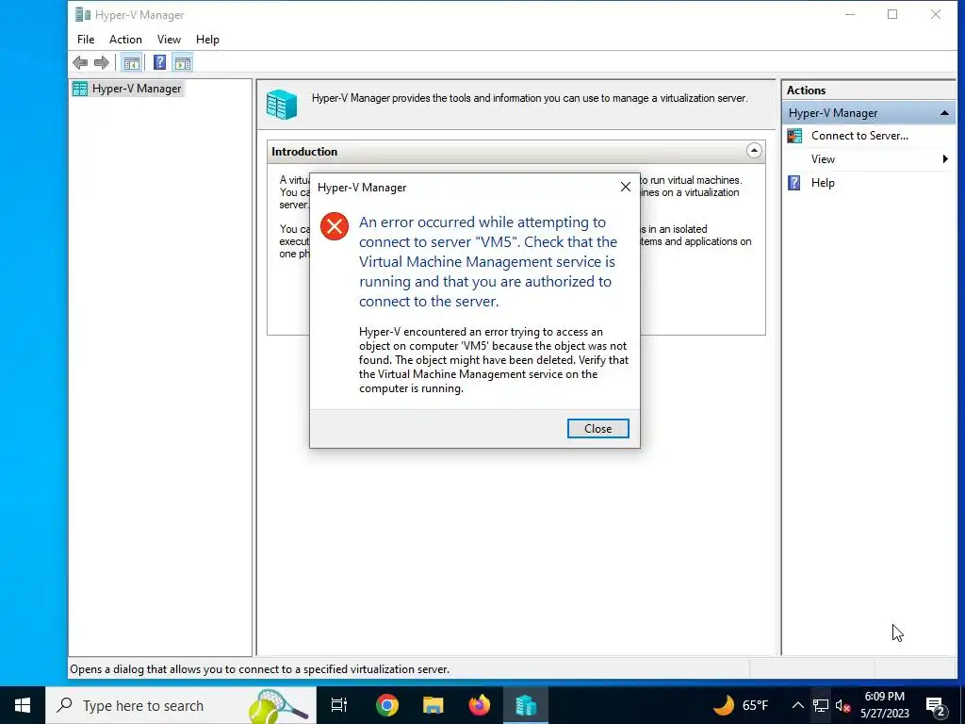Click the taskbar search box
This screenshot has width=965, height=724.
click(x=180, y=705)
